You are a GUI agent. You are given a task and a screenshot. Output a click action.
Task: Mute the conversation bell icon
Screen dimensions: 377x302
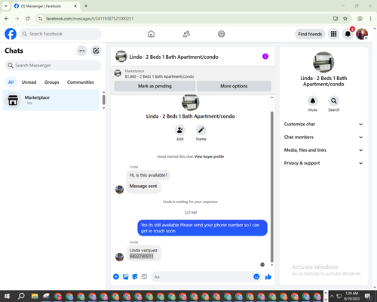[313, 101]
